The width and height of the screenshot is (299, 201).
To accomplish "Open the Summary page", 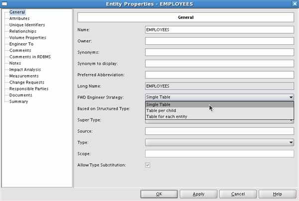I will [19, 101].
